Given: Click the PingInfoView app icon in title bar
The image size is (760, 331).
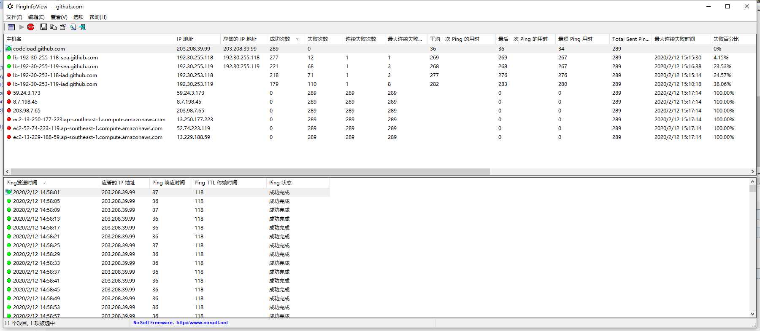Looking at the screenshot, I should click(10, 6).
